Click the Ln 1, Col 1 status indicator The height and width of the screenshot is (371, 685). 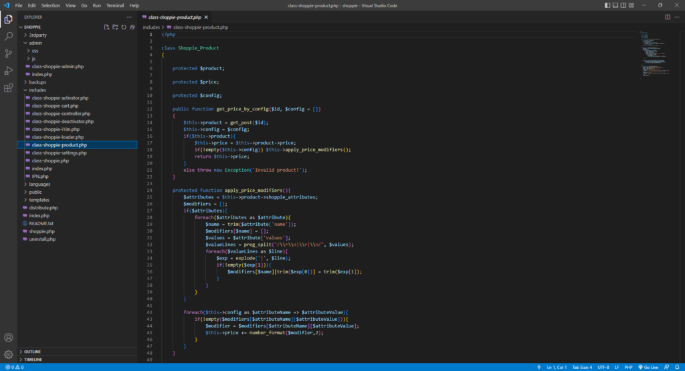click(557, 367)
